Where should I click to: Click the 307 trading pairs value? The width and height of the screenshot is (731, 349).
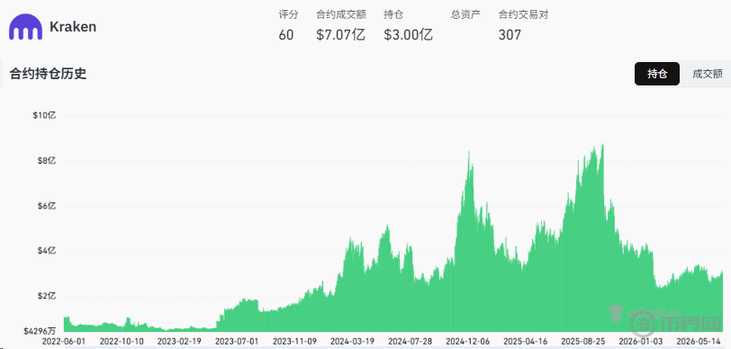coord(510,35)
